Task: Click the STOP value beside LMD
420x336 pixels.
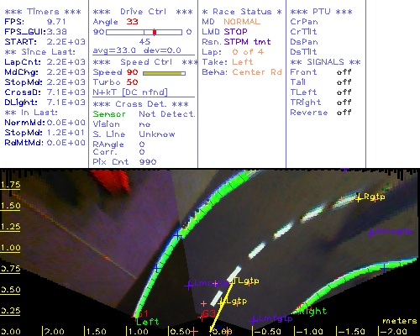Action: click(235, 32)
